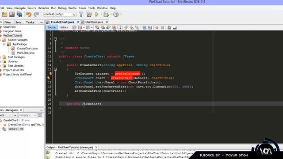This screenshot has width=283, height=159.
Task: Switch to the Tasks tab
Action: (x=30, y=23)
